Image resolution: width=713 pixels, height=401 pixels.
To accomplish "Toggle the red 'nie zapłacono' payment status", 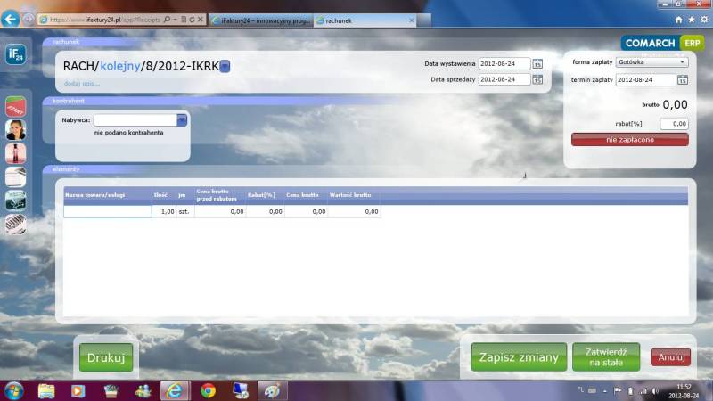I will [x=629, y=140].
